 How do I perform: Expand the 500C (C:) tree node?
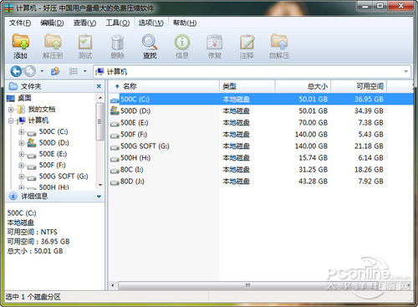22,131
